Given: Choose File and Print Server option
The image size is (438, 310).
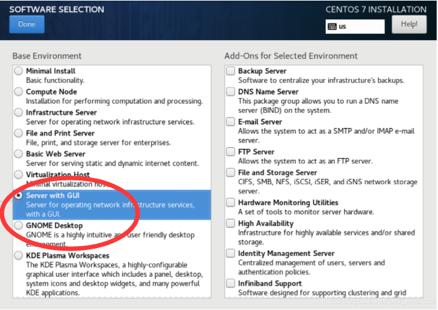Looking at the screenshot, I should (x=18, y=133).
